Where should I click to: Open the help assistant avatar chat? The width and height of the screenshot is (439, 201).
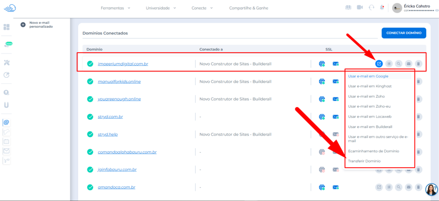coord(431,189)
